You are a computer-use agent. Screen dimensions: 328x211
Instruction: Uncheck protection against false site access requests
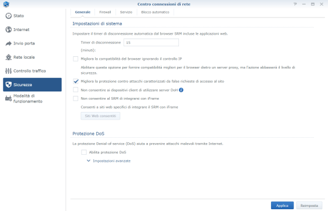[76, 81]
